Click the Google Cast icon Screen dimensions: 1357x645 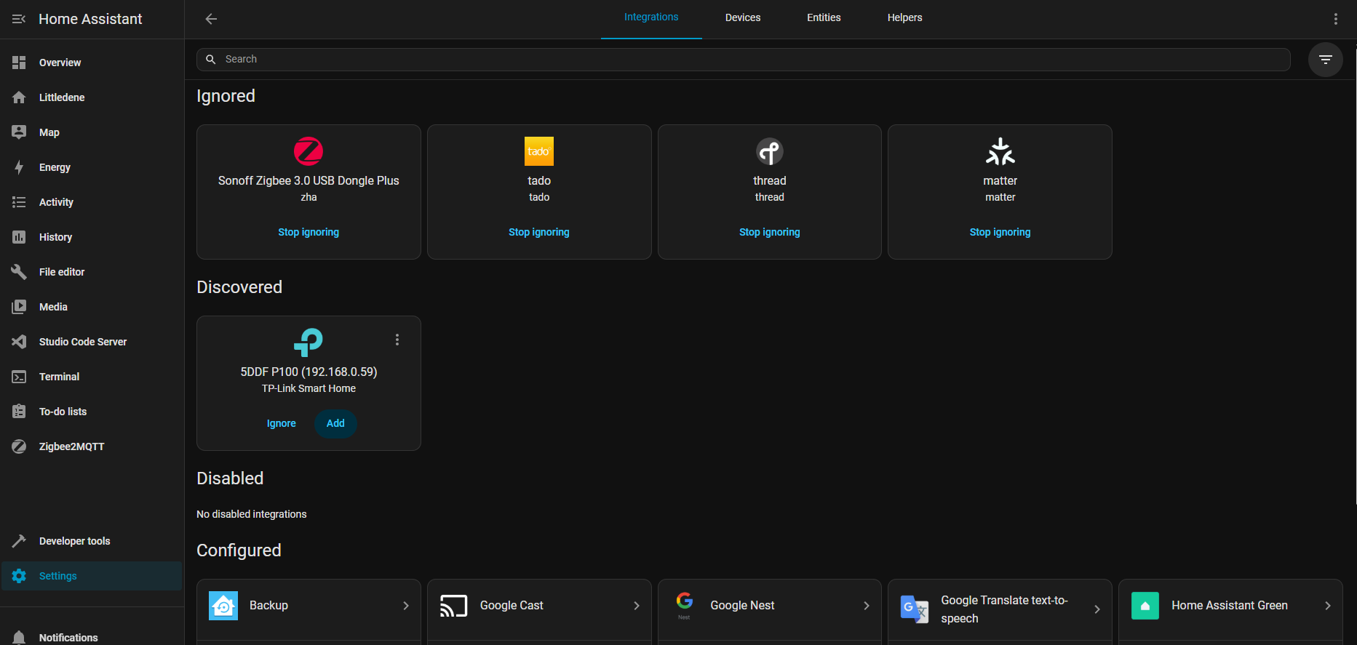click(x=454, y=606)
